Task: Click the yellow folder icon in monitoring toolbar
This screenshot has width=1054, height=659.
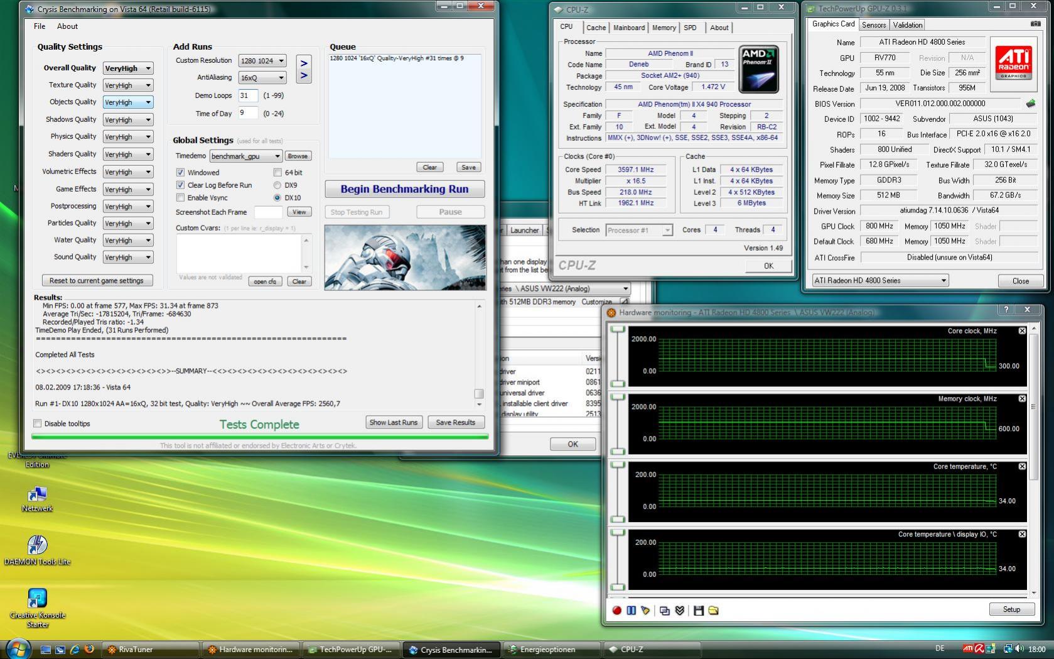Action: 713,610
